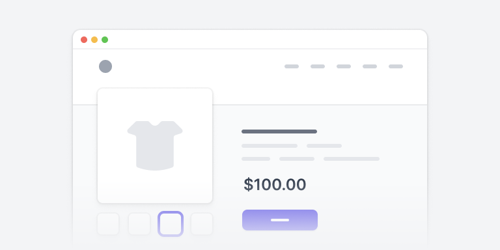The height and width of the screenshot is (250, 500).
Task: Open the second navigation menu item
Action: [x=318, y=66]
